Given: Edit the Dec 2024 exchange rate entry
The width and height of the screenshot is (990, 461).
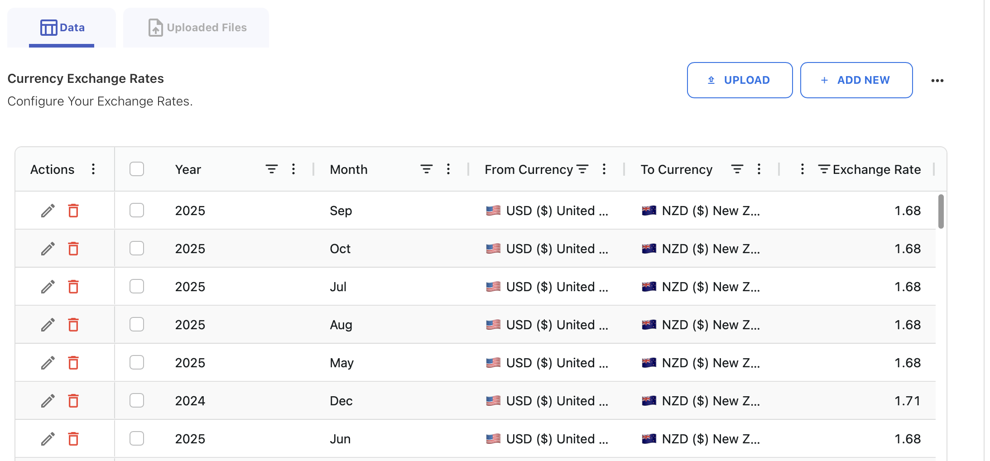Looking at the screenshot, I should 47,400.
